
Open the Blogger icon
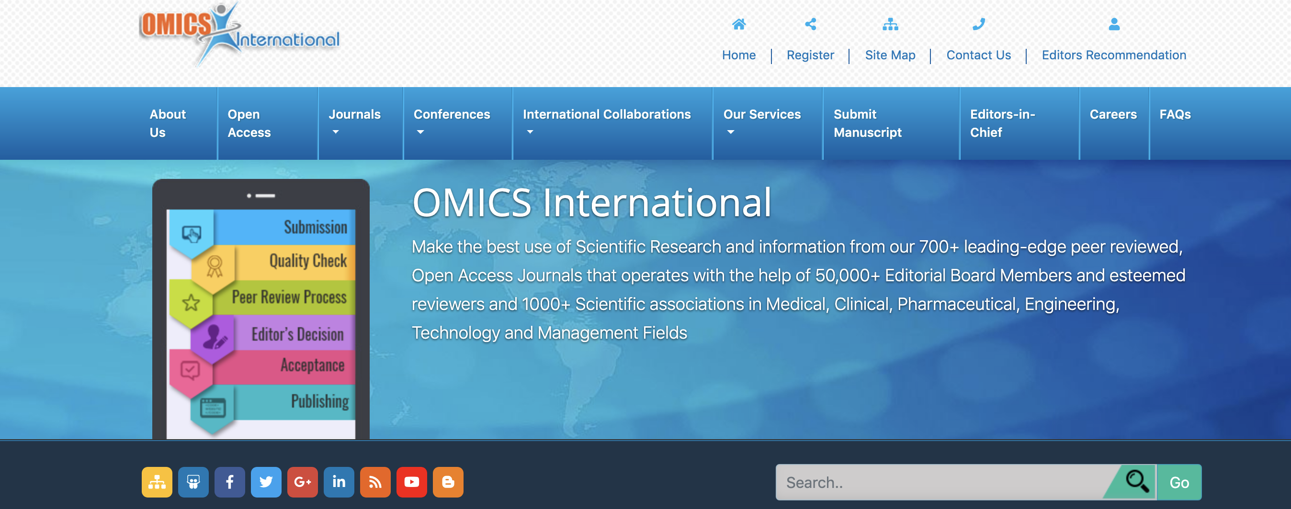(448, 482)
